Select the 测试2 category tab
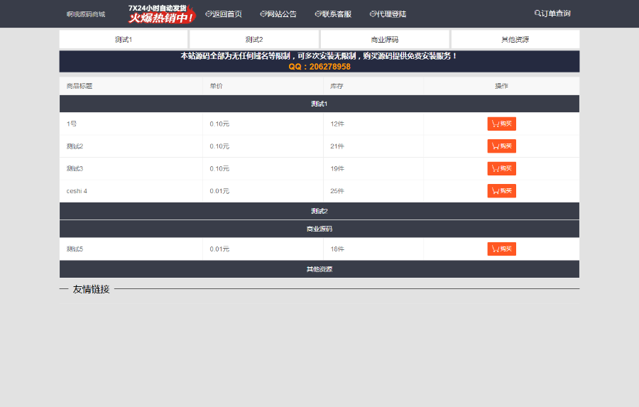 (x=254, y=40)
